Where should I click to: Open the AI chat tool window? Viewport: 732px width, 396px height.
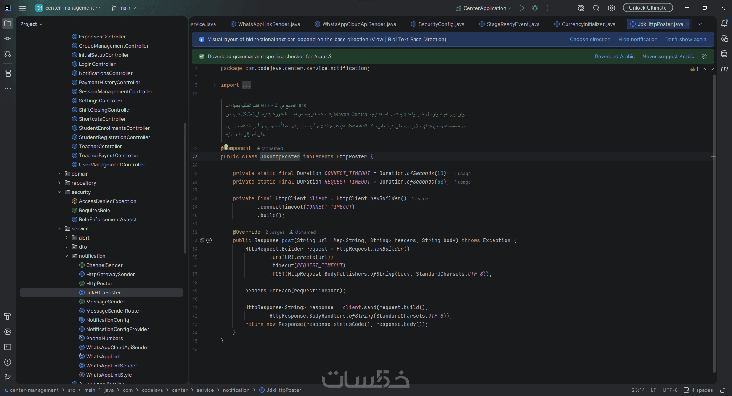click(x=724, y=38)
